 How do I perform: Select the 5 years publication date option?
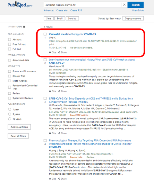click(x=10, y=114)
